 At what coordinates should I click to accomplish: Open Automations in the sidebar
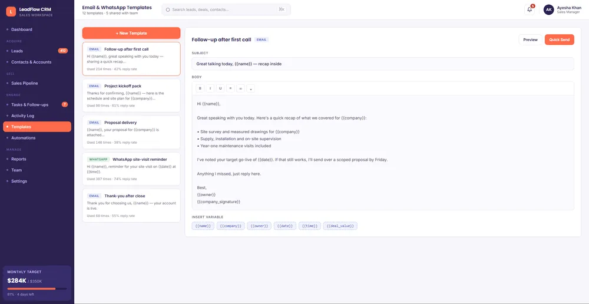37,138
